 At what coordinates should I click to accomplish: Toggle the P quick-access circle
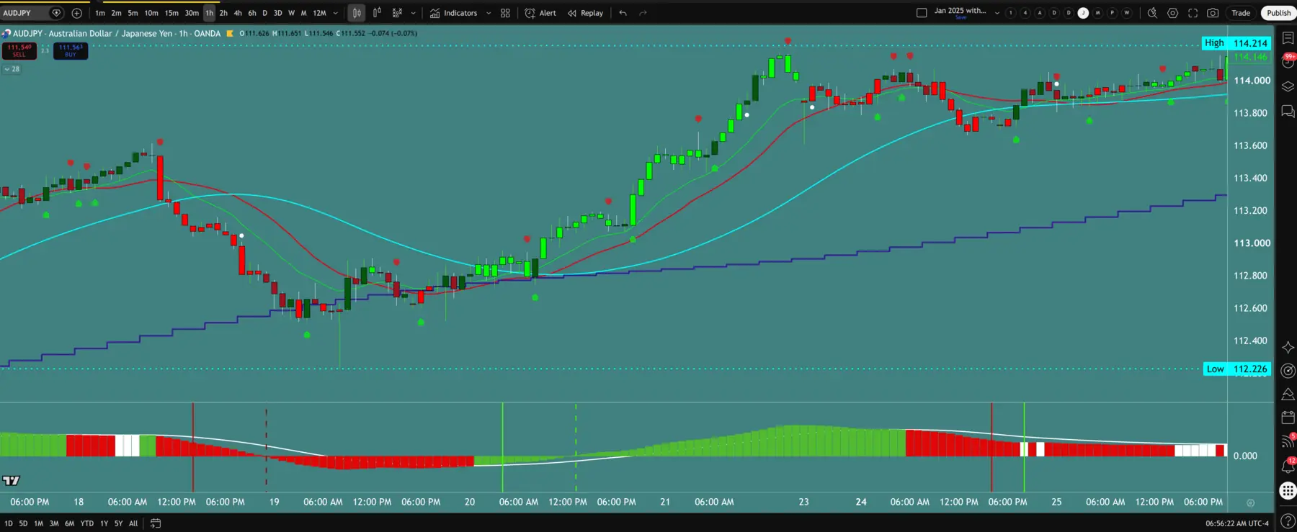click(1113, 13)
